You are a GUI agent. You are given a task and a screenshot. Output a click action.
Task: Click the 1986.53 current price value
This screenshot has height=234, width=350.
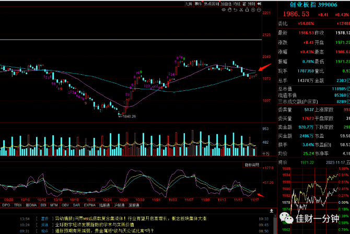296,14
